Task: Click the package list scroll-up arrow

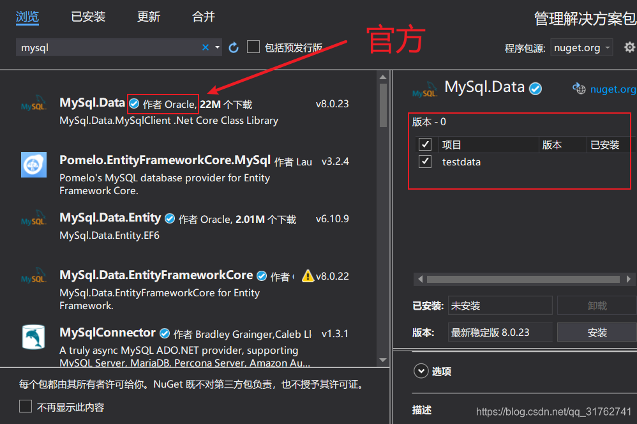Action: pyautogui.click(x=383, y=77)
